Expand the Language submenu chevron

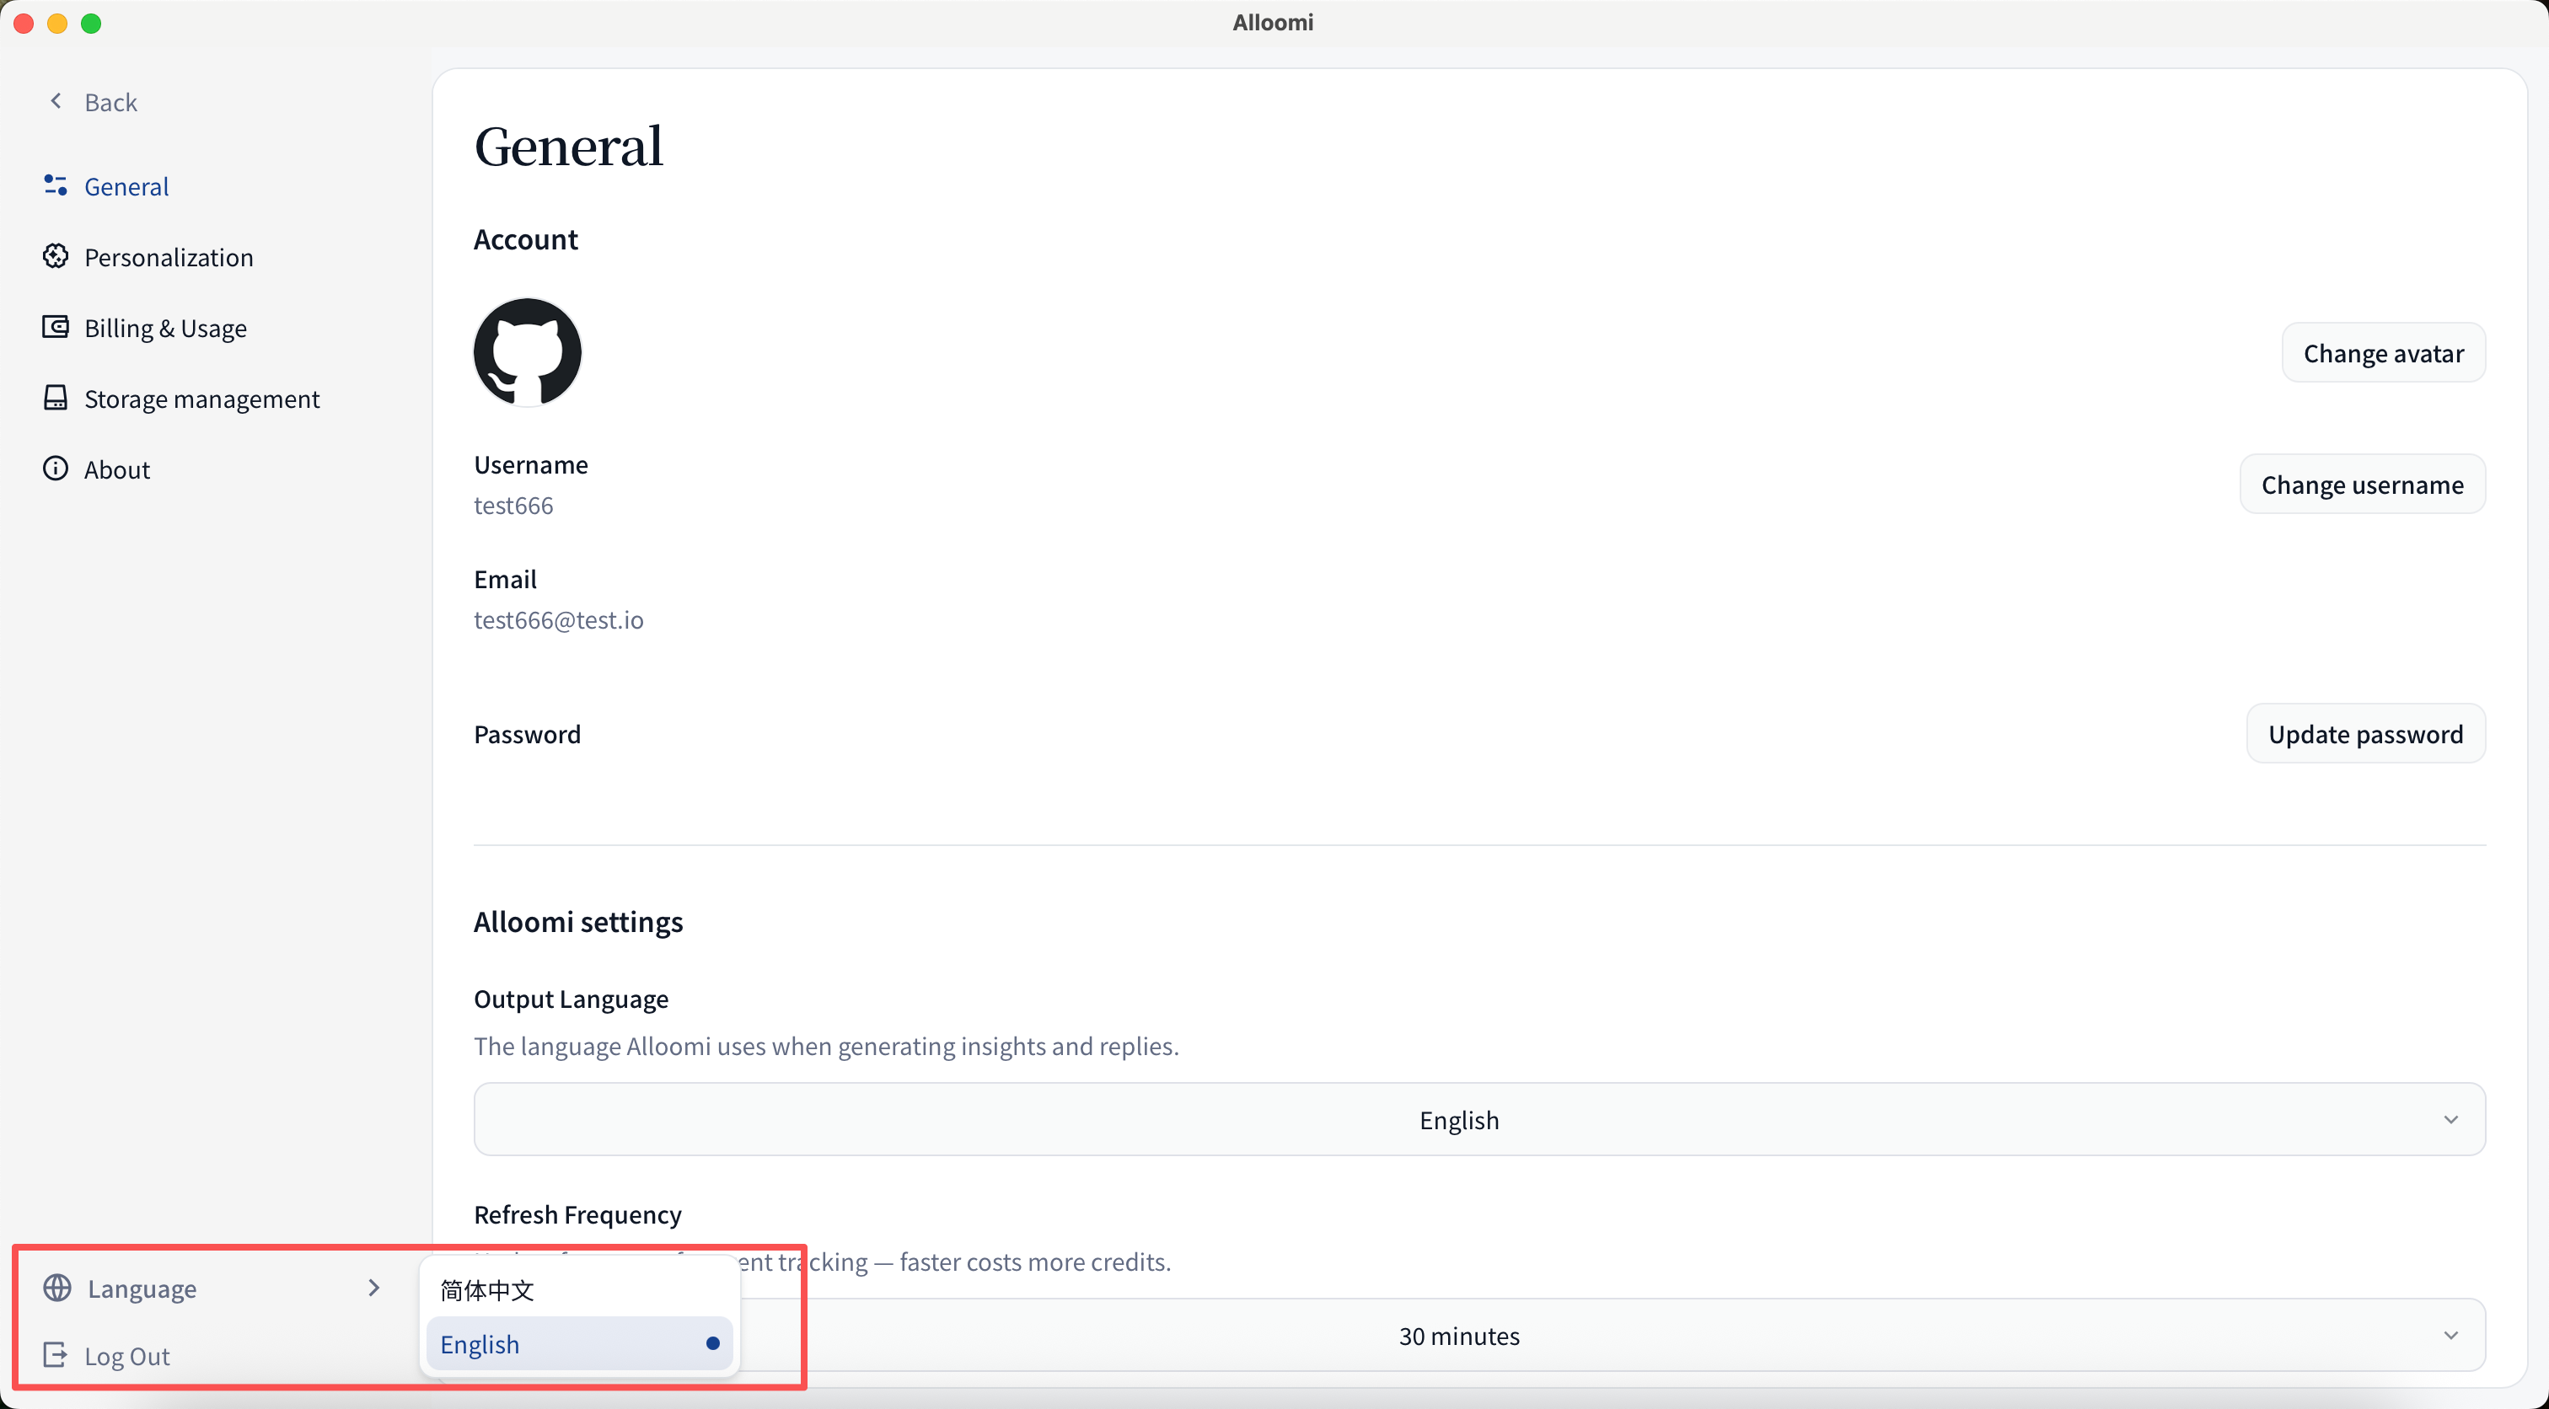[x=373, y=1288]
